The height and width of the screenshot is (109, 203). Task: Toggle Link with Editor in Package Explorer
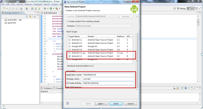pos(30,17)
